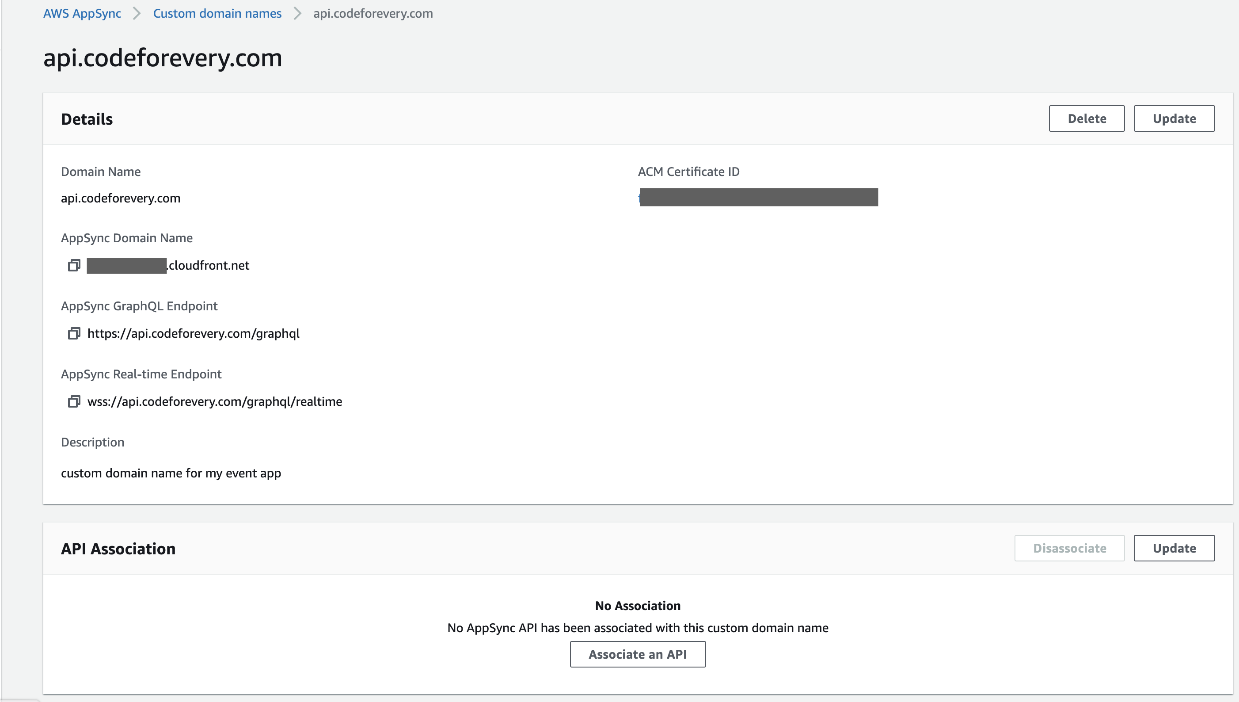
Task: Select description 'custom domain name for my event app'
Action: [171, 473]
